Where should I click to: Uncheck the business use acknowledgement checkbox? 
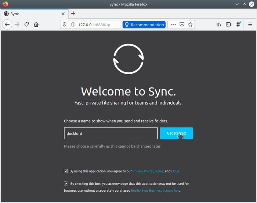[66, 184]
